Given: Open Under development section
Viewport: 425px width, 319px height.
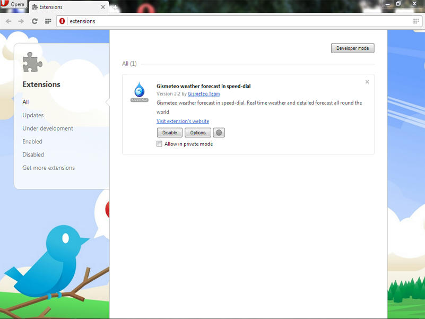Looking at the screenshot, I should point(48,128).
